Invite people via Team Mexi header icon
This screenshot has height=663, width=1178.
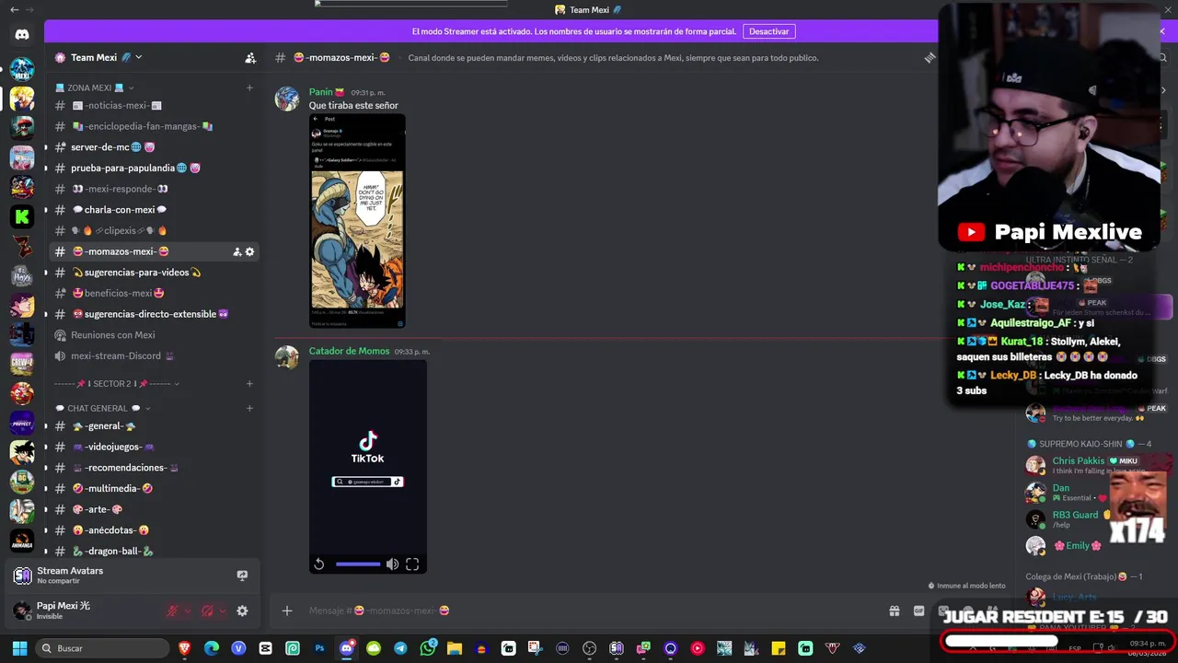pos(250,57)
